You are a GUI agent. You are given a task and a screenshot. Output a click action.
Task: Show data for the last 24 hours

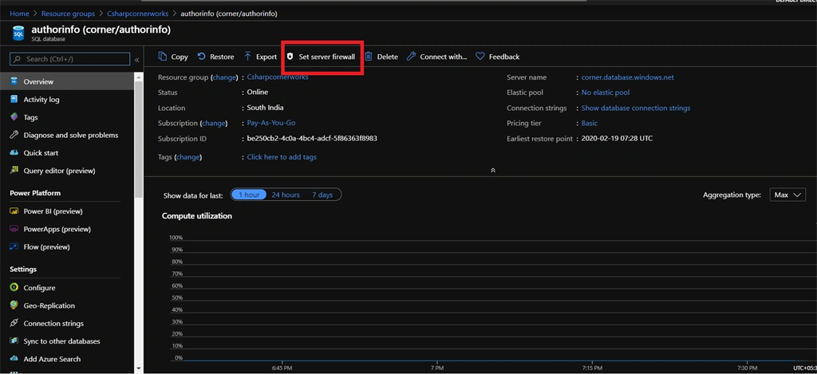pyautogui.click(x=286, y=195)
